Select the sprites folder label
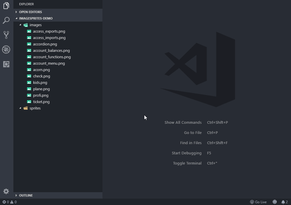The image size is (291, 205). click(35, 108)
